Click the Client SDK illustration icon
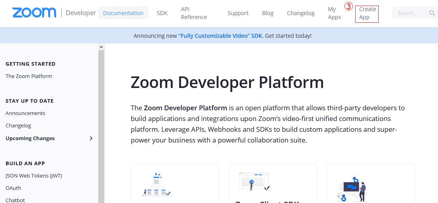The width and height of the screenshot is (438, 203). tap(255, 182)
